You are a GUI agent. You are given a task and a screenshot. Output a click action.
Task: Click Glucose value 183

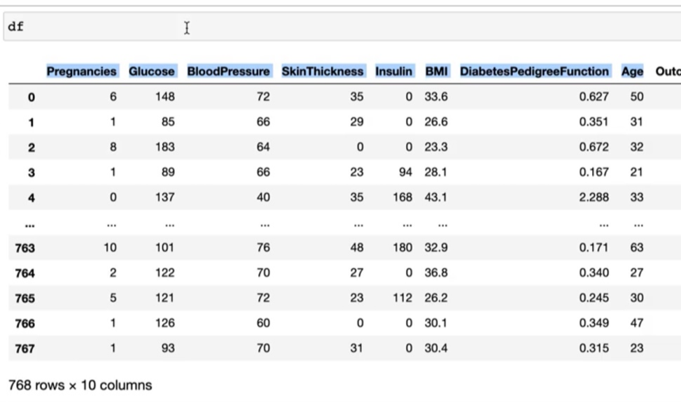pyautogui.click(x=165, y=147)
